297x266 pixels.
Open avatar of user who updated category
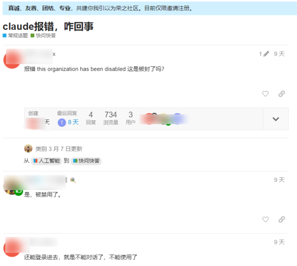pos(28,149)
